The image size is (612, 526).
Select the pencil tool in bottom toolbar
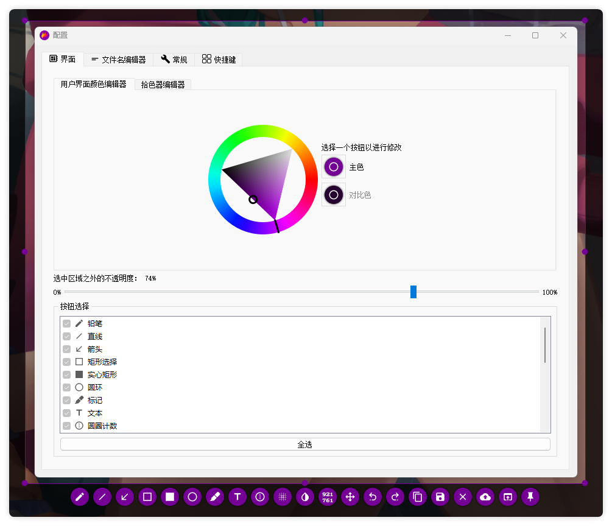(x=79, y=497)
